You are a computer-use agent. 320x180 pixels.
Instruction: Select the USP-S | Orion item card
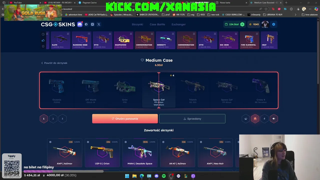click(x=102, y=153)
